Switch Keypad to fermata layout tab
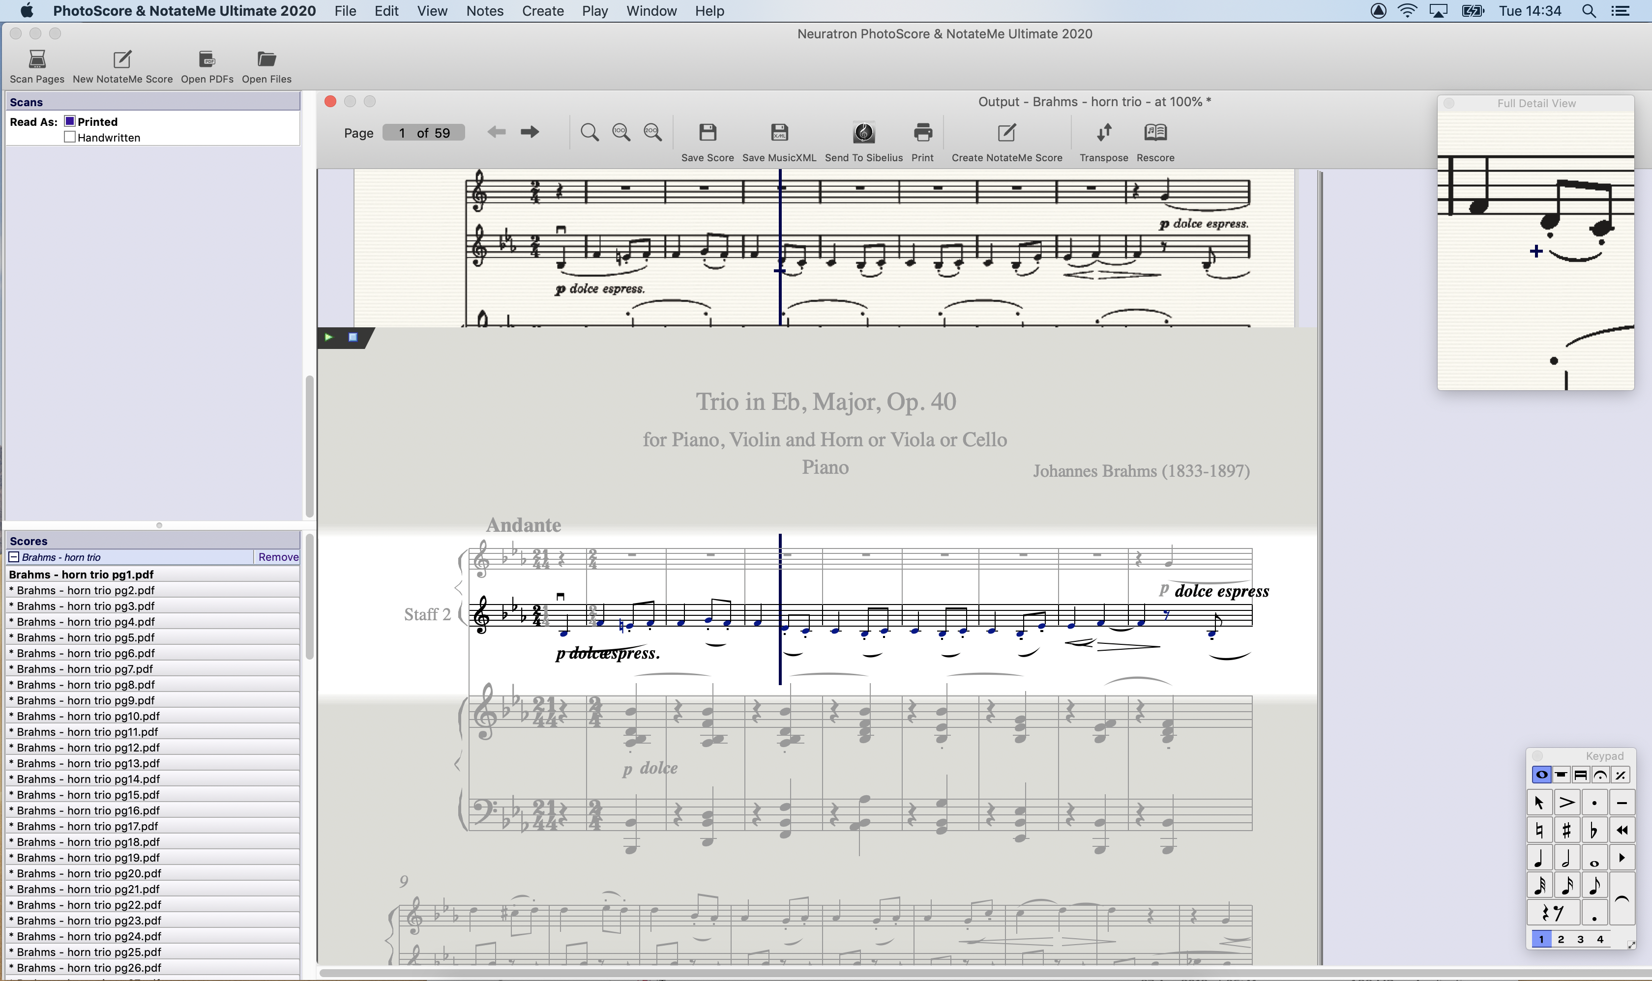1652x981 pixels. 1600,775
